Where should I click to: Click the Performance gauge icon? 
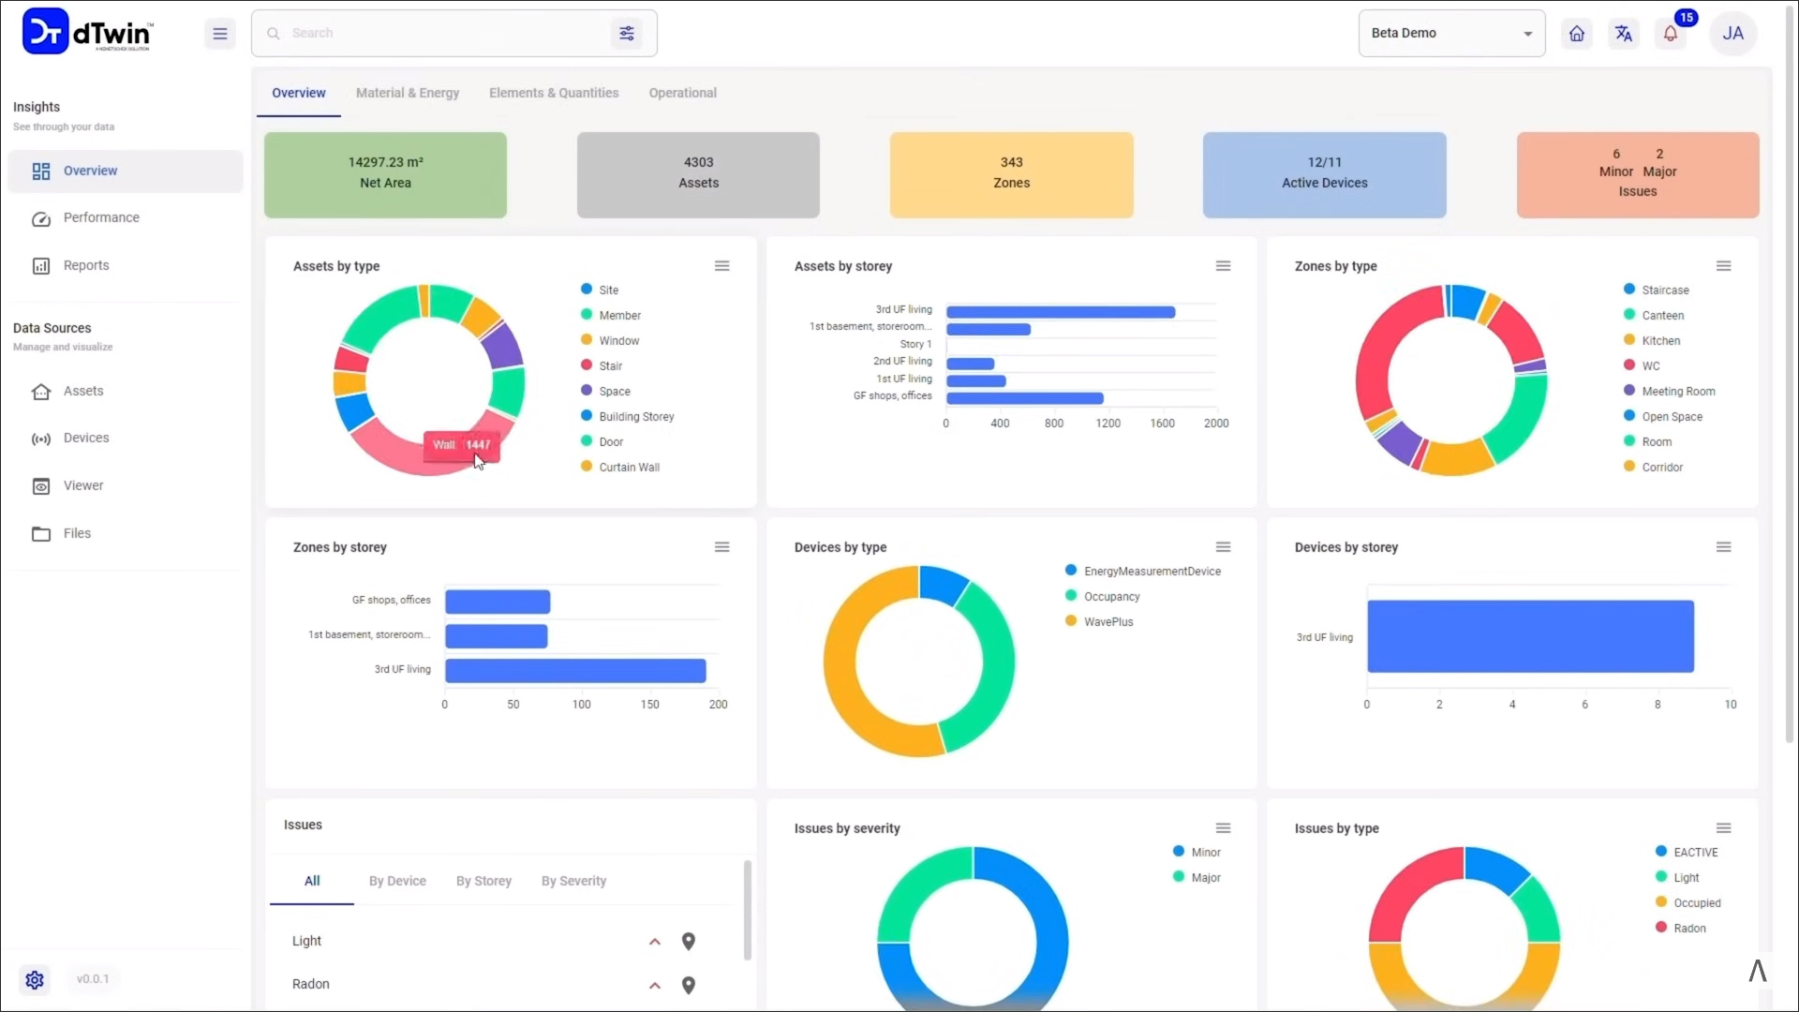(41, 218)
